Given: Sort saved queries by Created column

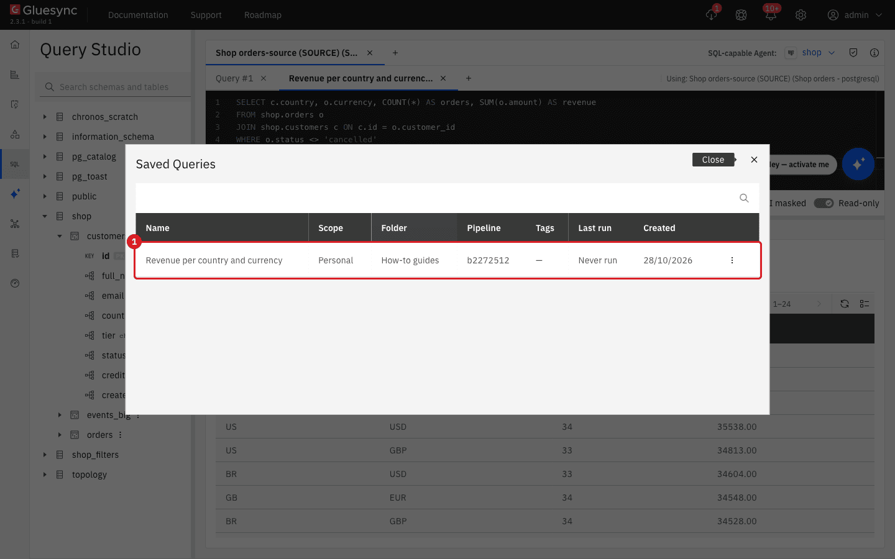Looking at the screenshot, I should point(659,228).
